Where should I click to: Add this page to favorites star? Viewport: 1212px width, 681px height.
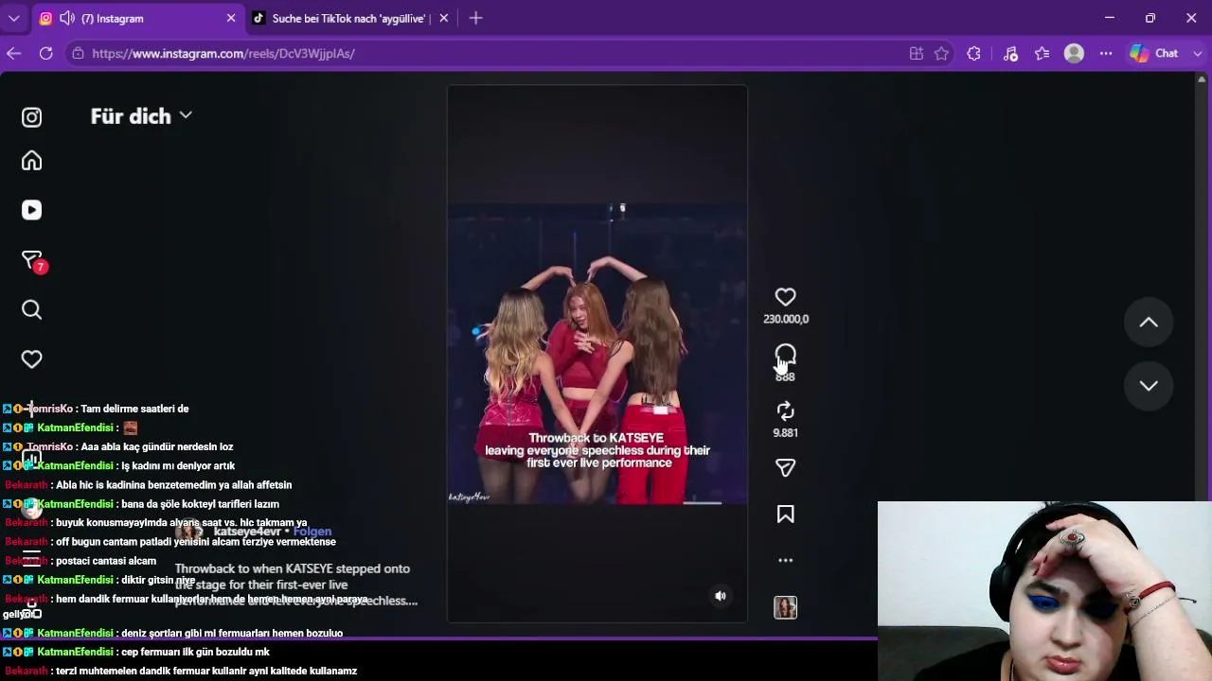coord(941,54)
